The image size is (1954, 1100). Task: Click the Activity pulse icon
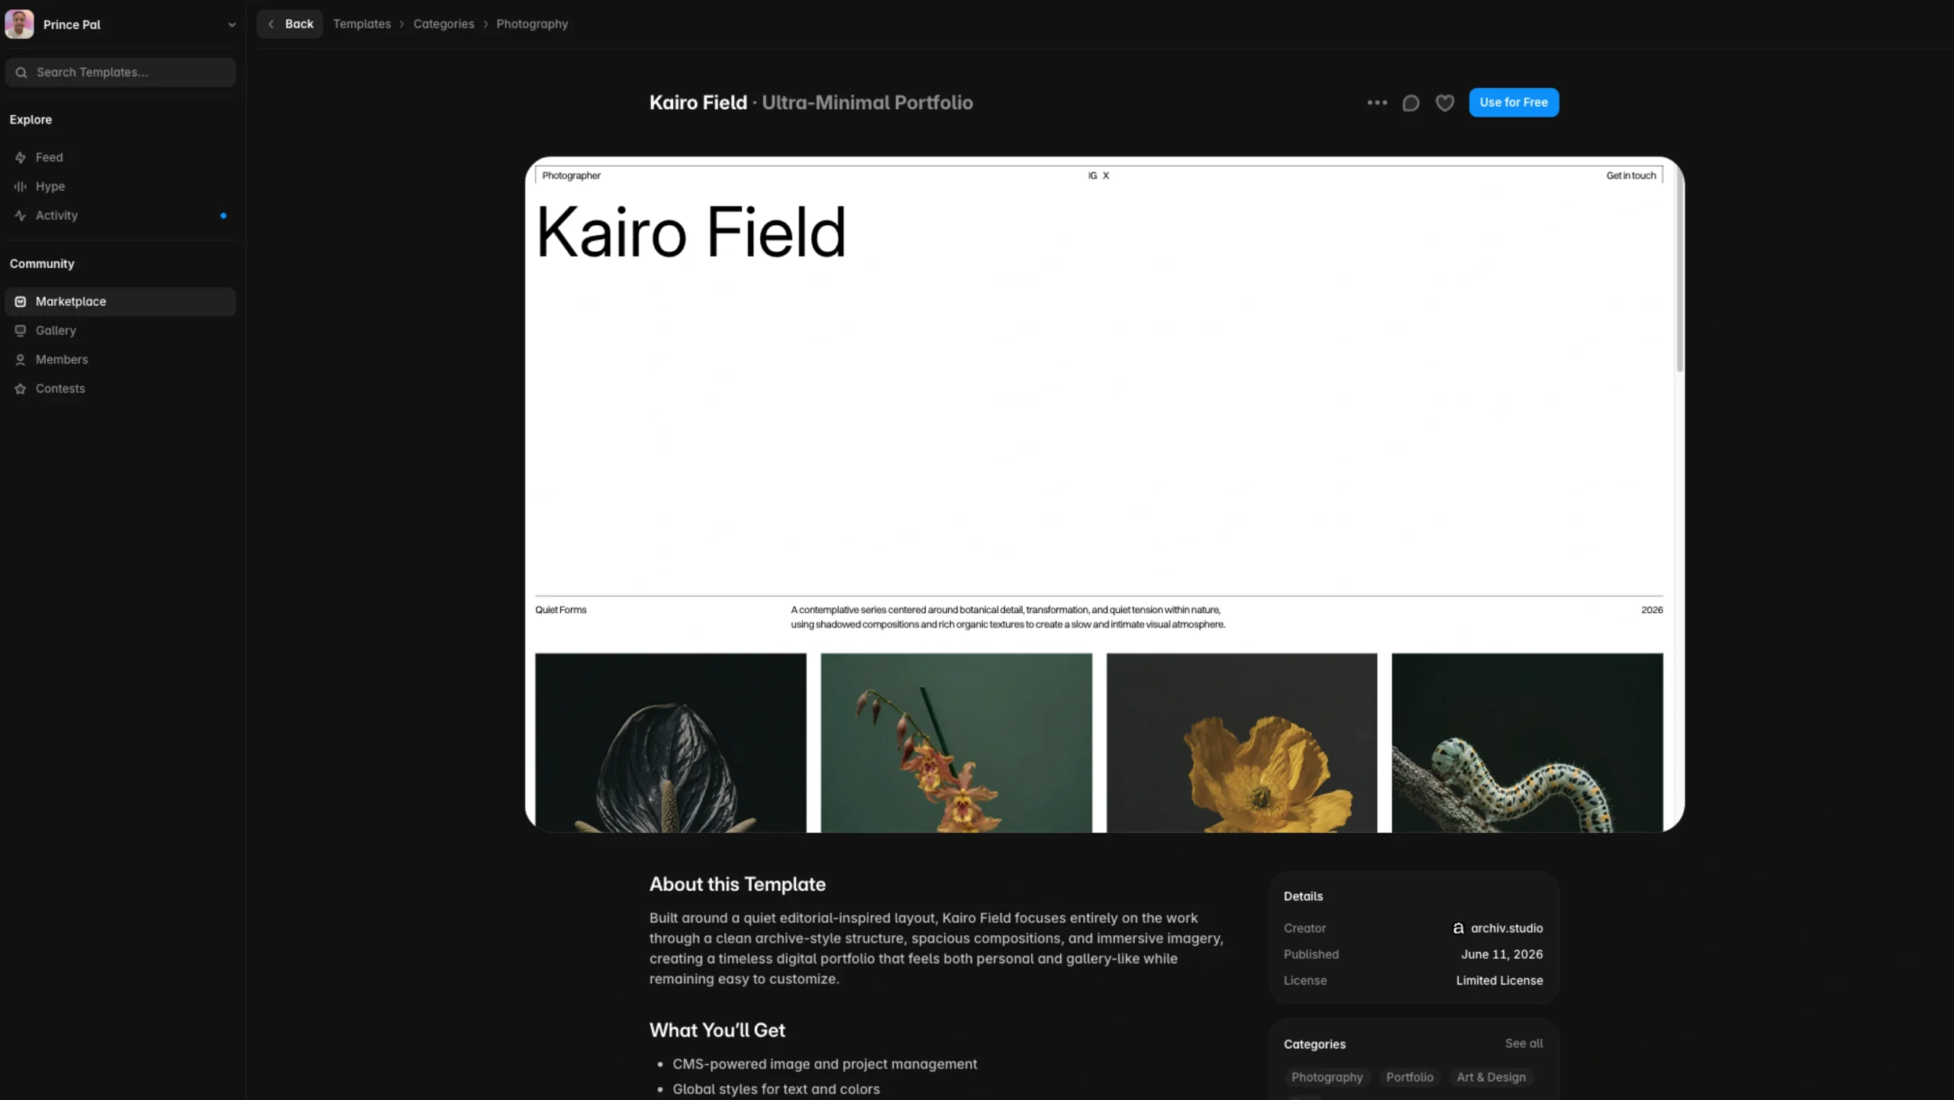(x=21, y=215)
